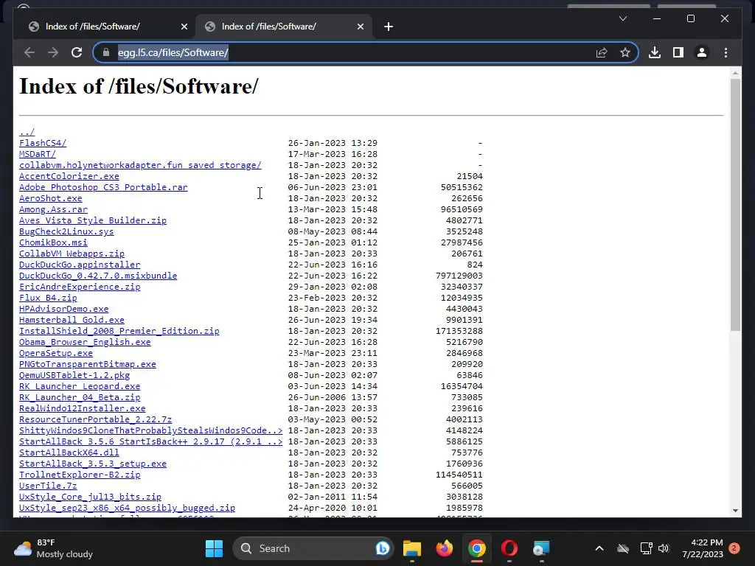Open a new tab with the plus button

[389, 27]
